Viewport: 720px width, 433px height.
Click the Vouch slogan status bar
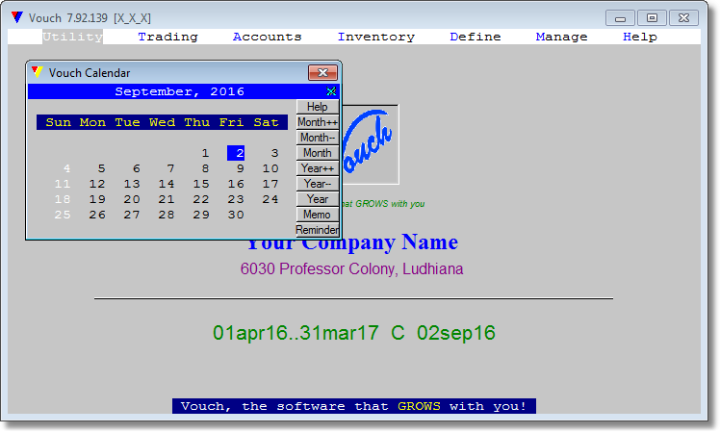click(354, 406)
